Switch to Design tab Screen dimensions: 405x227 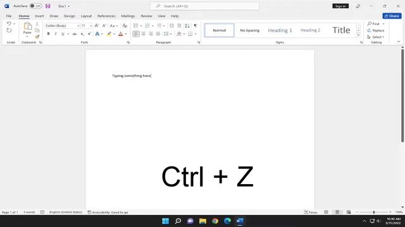tap(70, 16)
